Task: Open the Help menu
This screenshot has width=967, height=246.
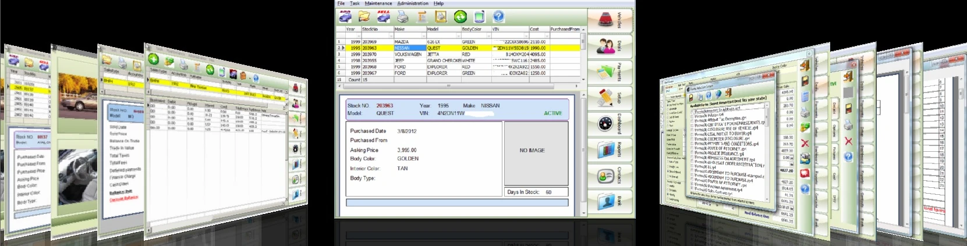Action: point(438,3)
